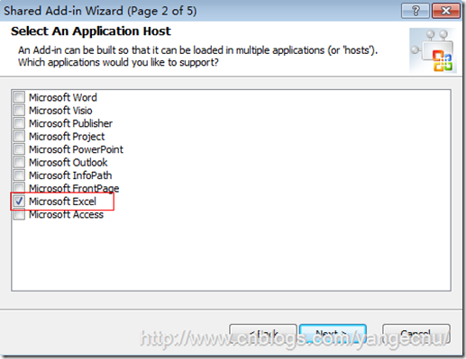The image size is (466, 359).
Task: Toggle the Microsoft InfoPath checkbox
Action: (19, 175)
